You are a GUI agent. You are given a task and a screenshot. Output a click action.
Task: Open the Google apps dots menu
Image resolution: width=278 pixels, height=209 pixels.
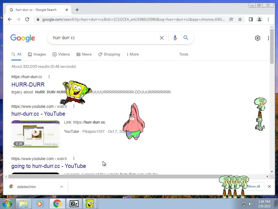(268, 38)
